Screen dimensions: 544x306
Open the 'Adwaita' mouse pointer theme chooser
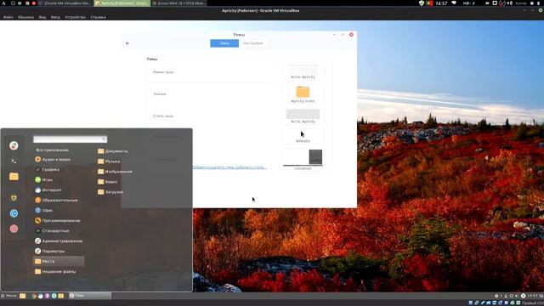coord(303,136)
